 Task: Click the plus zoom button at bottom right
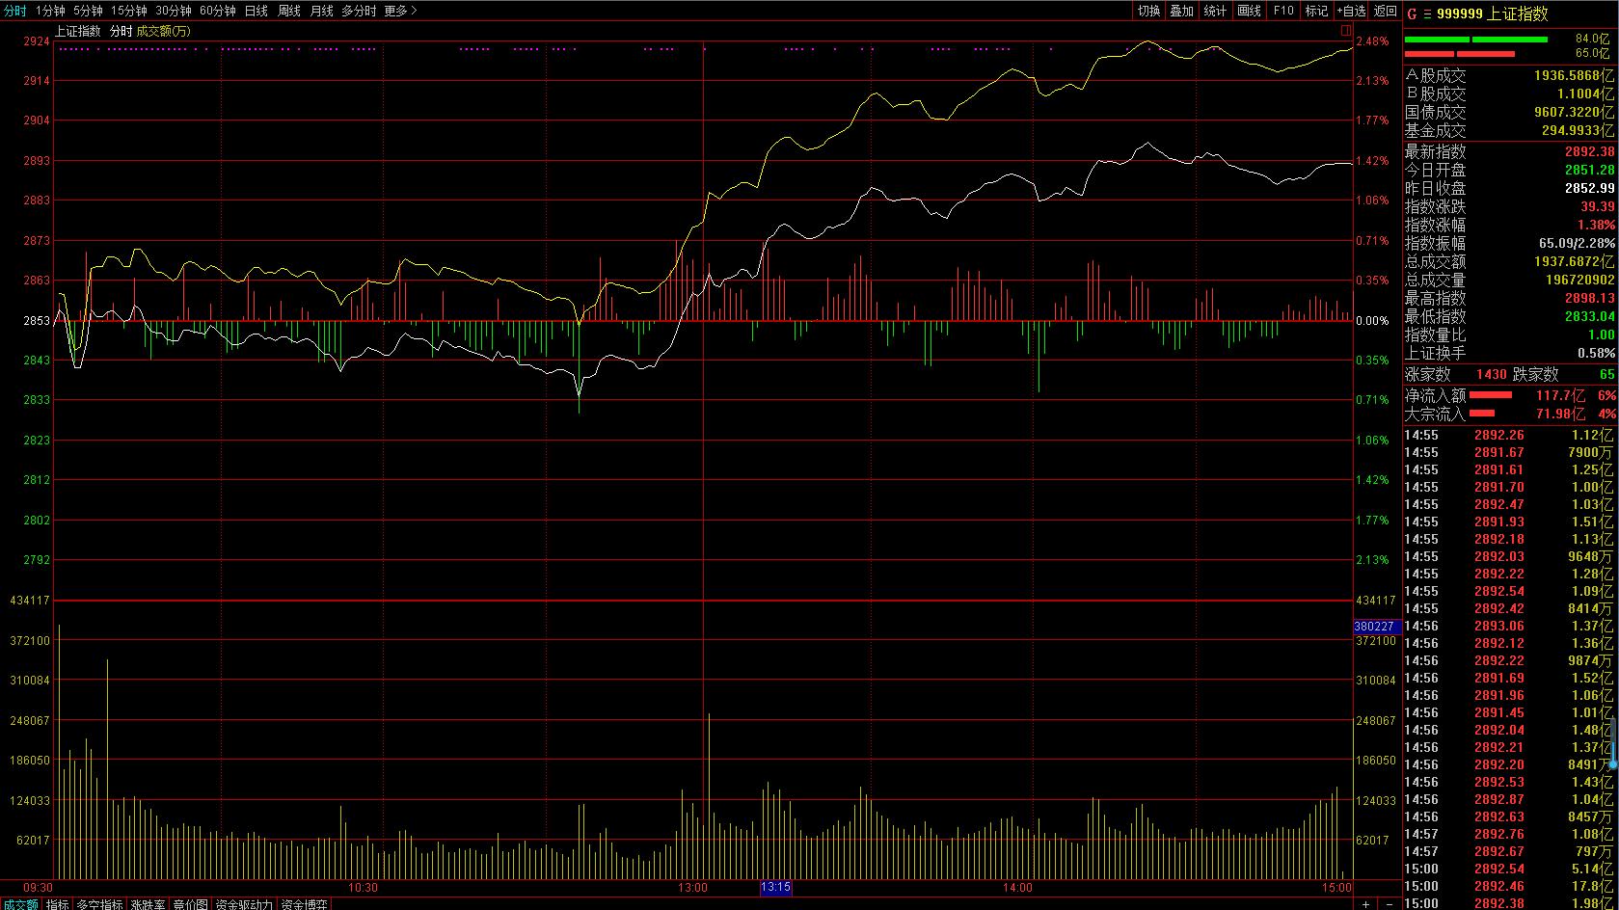1365,903
